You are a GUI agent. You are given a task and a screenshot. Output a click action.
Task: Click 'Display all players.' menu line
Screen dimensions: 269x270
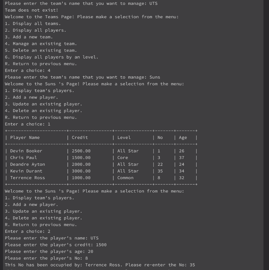(x=36, y=30)
